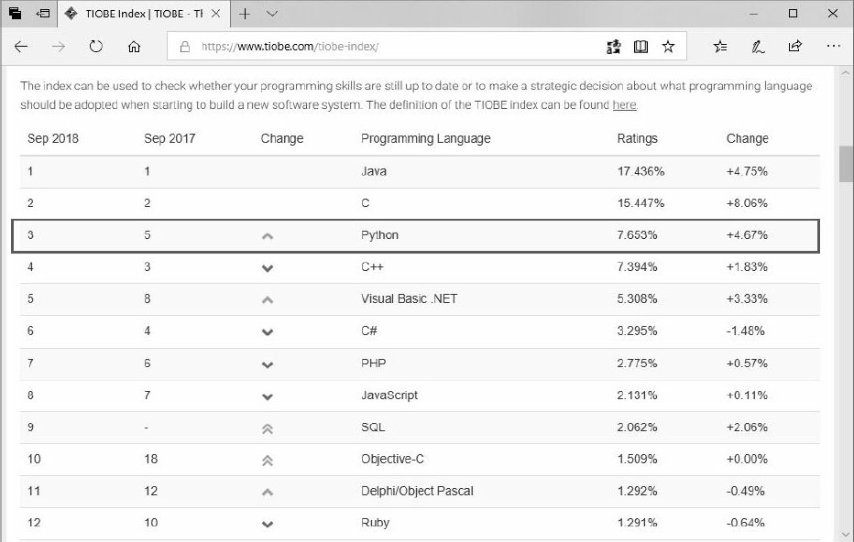The image size is (854, 542).
Task: Open Settings and more ellipsis menu
Action: click(833, 47)
